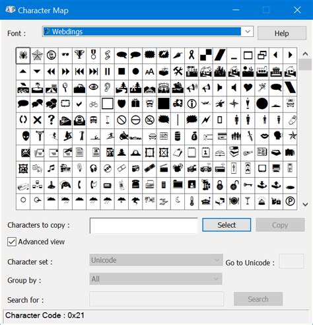This screenshot has width=313, height=325.
Task: Focus the Characters to copy field
Action: 144,225
